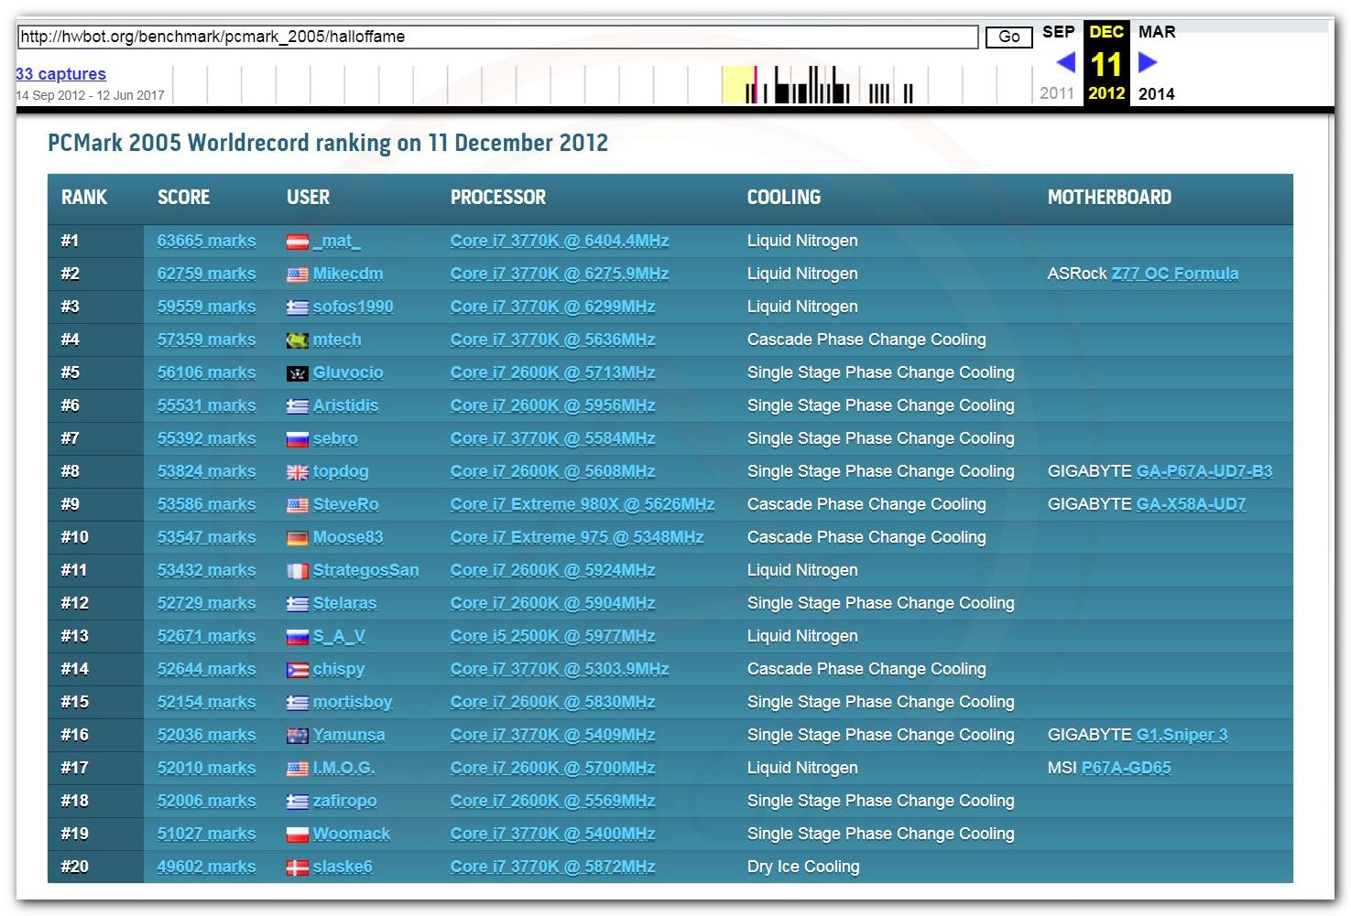Click the pirate flag beside Gluvocio

click(297, 373)
